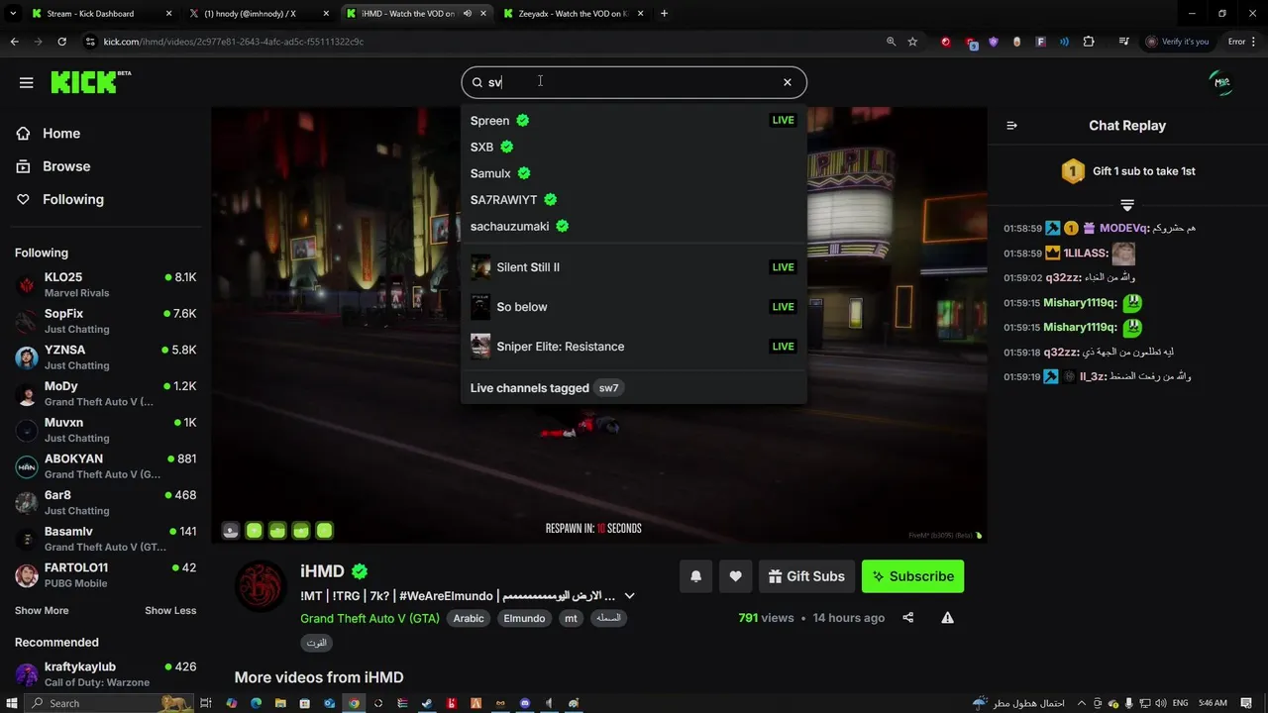Open taskbar clock showing 5:46 AM
1268x713 pixels.
click(x=1213, y=703)
